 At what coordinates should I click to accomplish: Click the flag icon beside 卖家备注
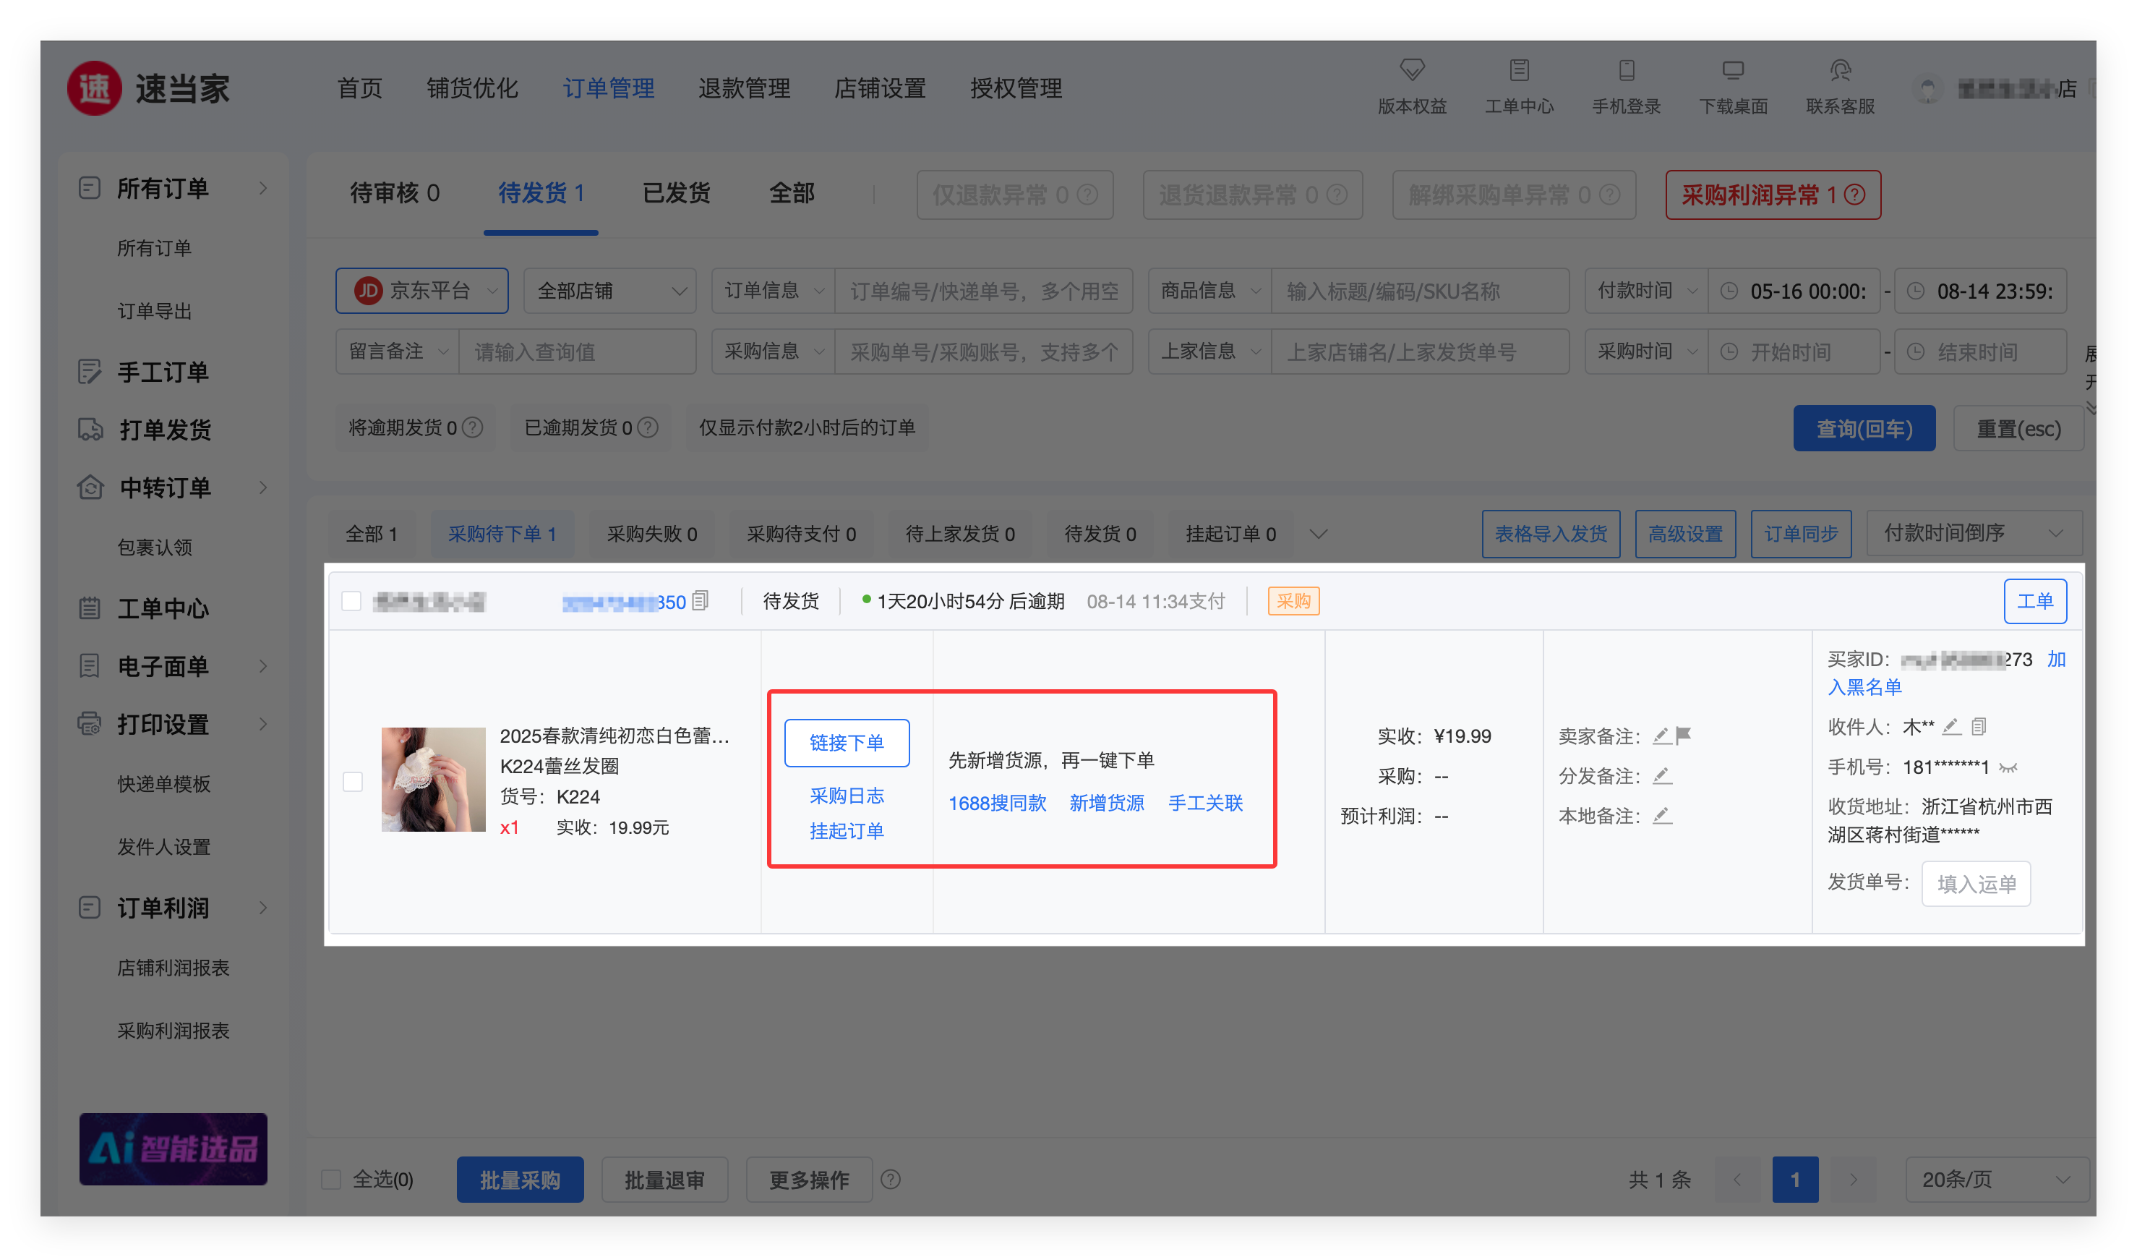1683,736
